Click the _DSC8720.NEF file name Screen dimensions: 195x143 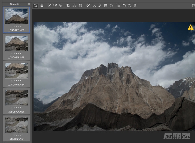tap(17, 112)
